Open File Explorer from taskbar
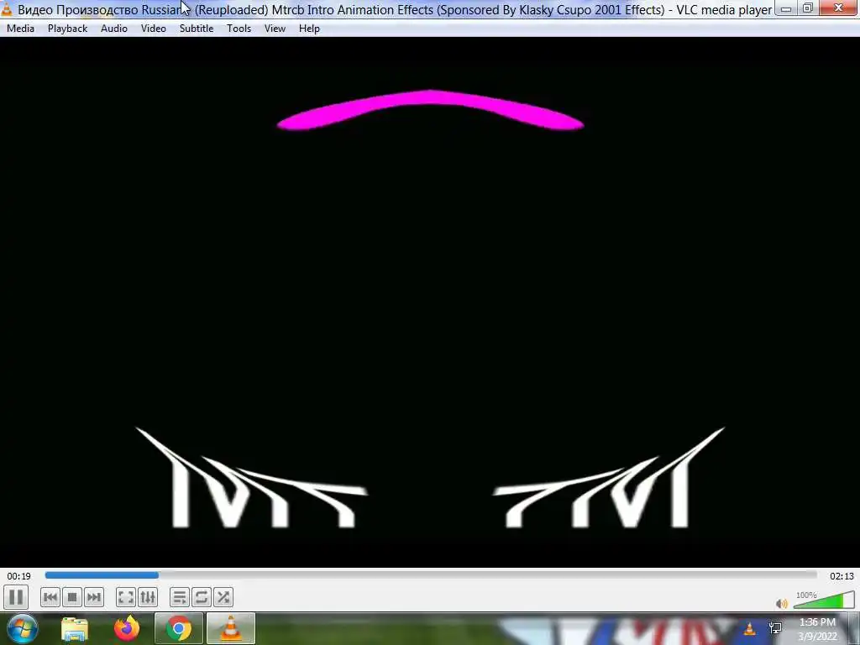 [75, 628]
